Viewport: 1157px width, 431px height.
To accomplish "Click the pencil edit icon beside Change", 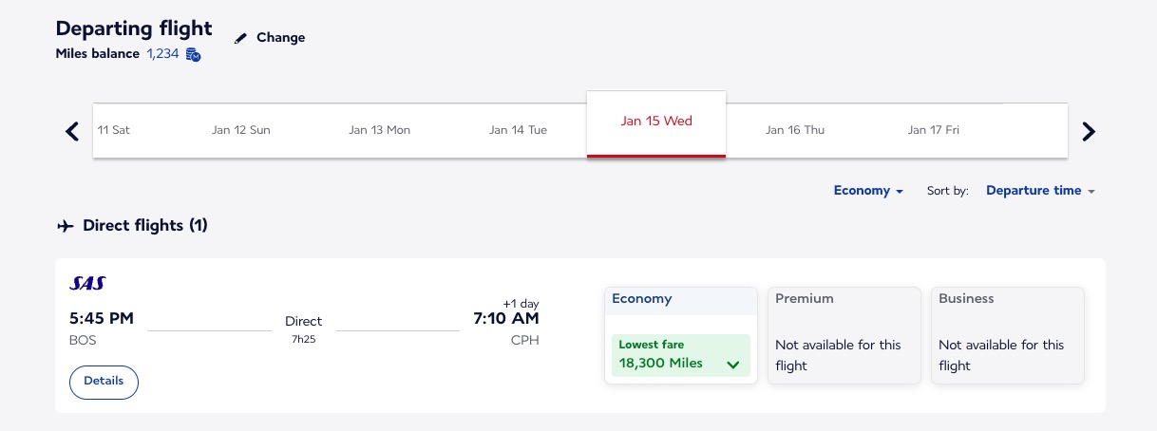I will click(240, 38).
